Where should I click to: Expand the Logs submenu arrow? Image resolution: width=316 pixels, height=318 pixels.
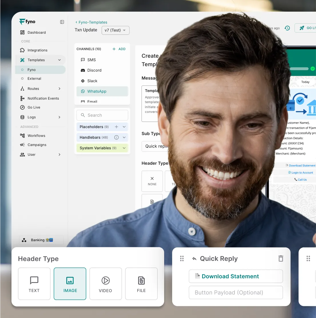(59, 117)
